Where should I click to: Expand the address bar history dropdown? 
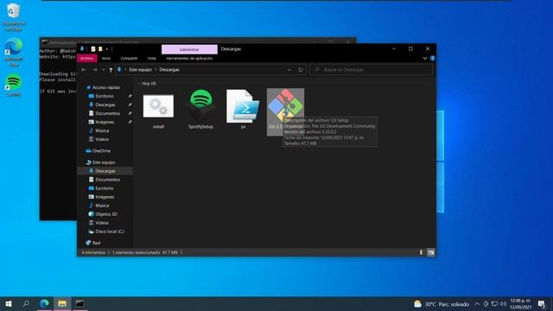pyautogui.click(x=289, y=70)
